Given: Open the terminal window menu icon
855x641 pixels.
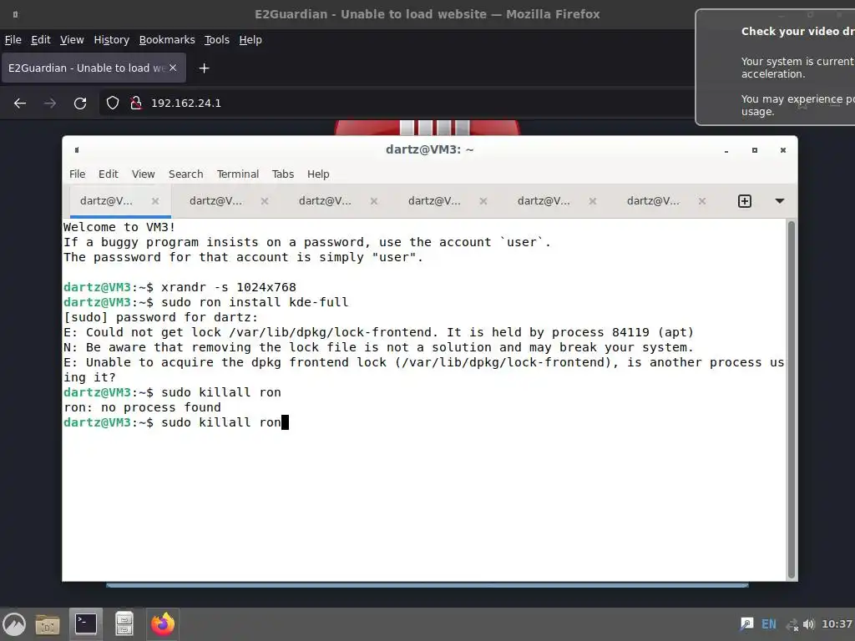Looking at the screenshot, I should [x=77, y=150].
